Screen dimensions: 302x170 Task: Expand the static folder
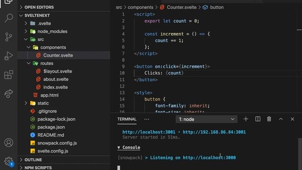[x=26, y=103]
